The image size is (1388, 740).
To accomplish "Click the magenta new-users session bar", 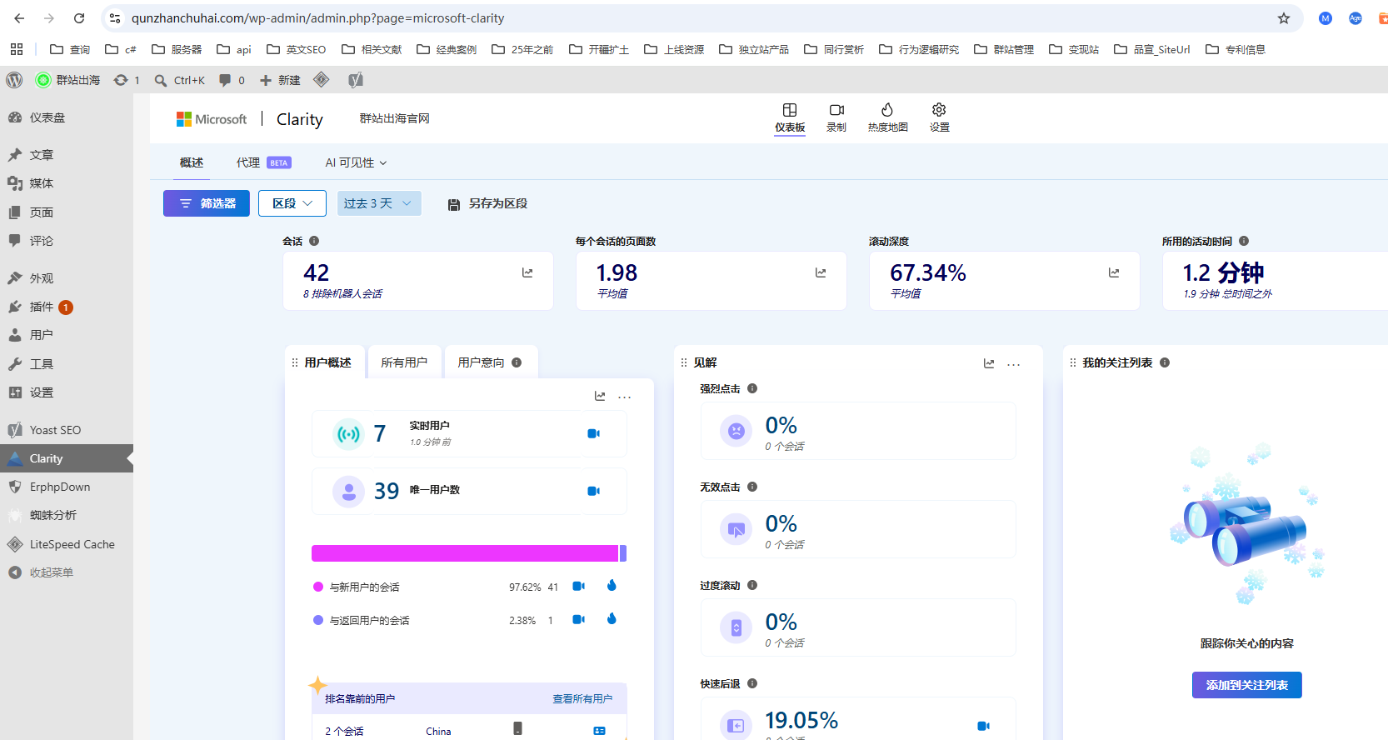I will pos(465,553).
